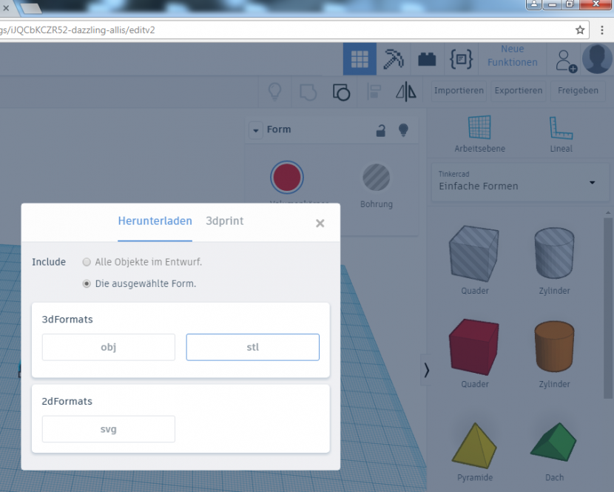The image size is (614, 492).
Task: Click the red Volumenkörper color swatch
Action: click(x=287, y=177)
